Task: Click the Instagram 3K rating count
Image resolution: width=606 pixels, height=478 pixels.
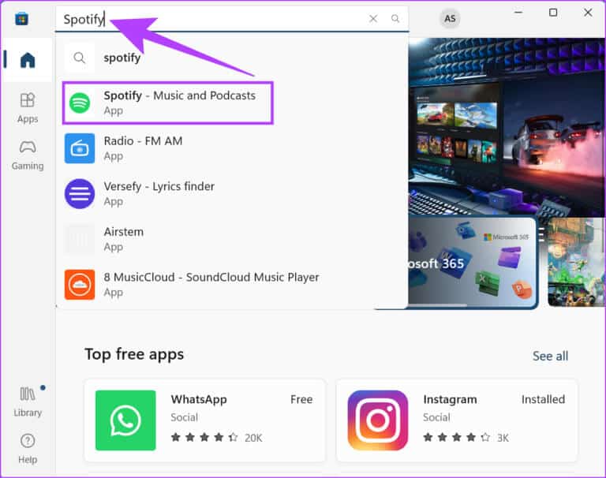Action: 503,438
